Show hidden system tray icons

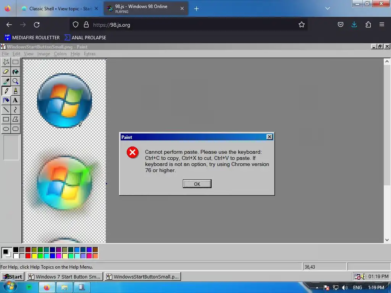pos(317,288)
